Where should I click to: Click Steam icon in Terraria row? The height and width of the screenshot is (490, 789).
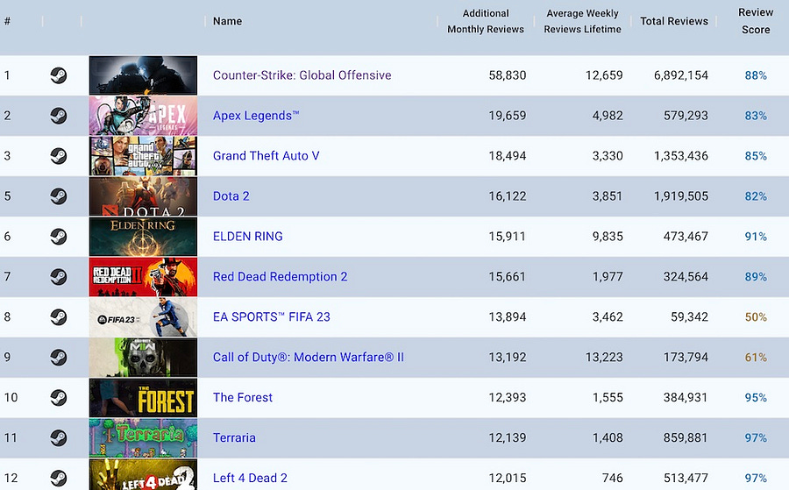59,437
